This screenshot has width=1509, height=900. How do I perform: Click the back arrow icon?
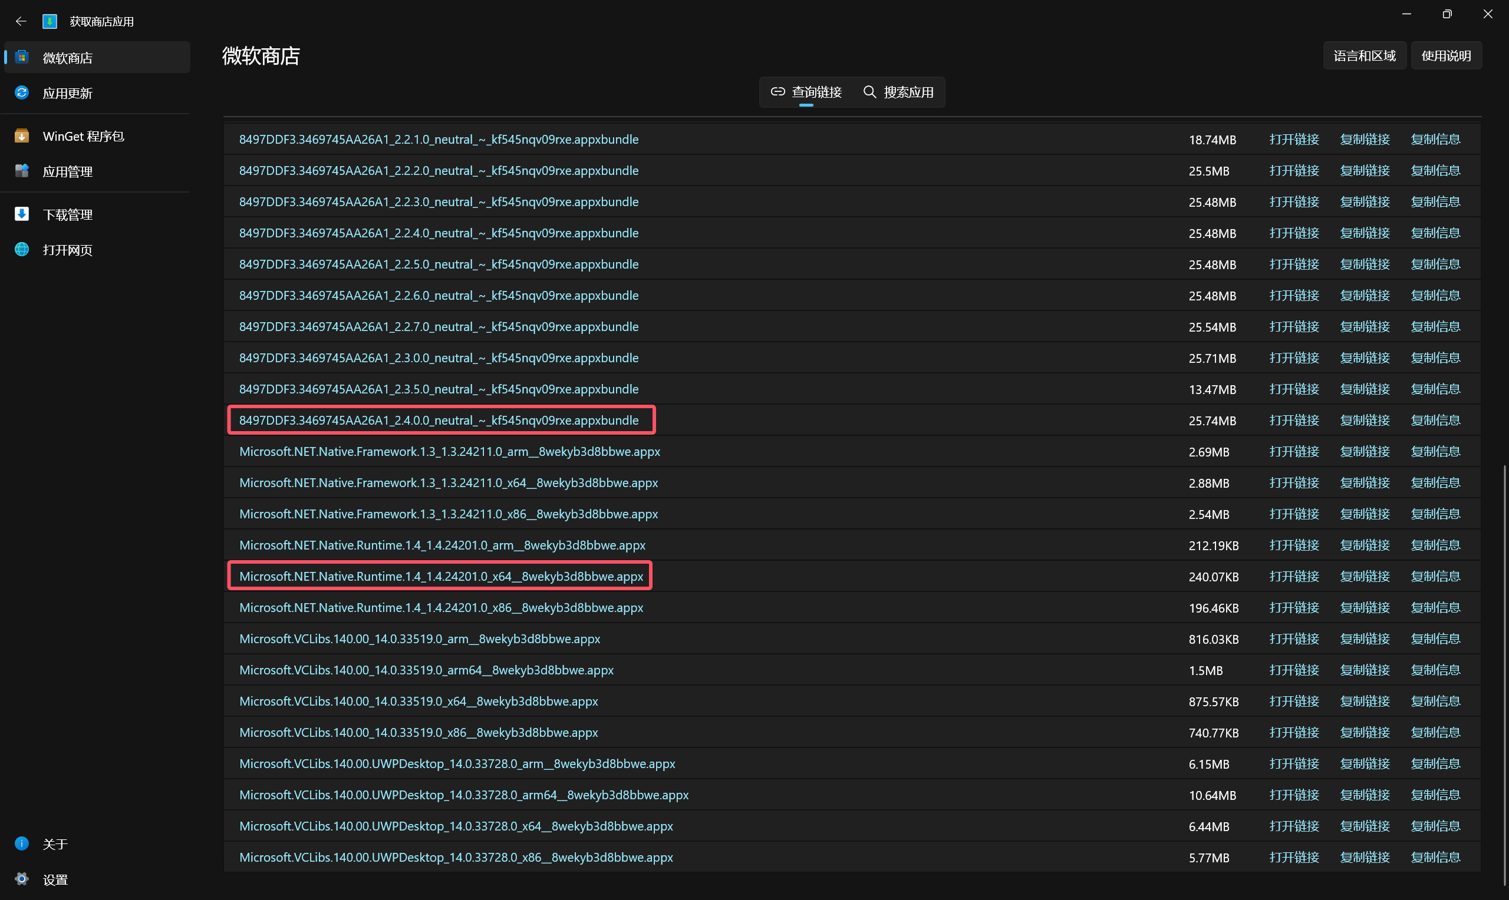[x=21, y=21]
